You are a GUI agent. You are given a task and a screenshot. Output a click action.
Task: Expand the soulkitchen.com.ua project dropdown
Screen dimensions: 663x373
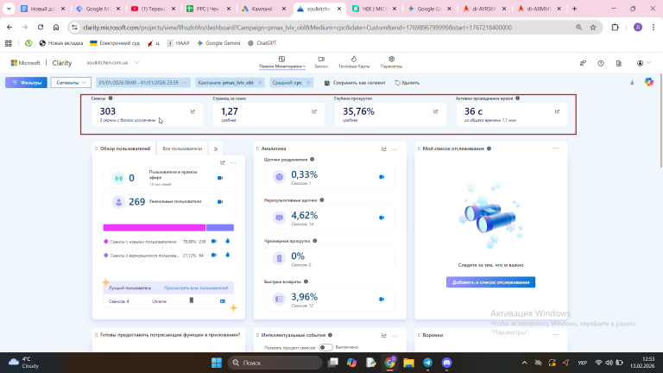point(136,62)
